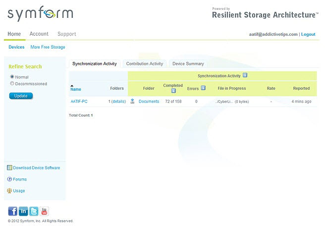The image size is (327, 226).
Task: Click the Errors value '0'
Action: (196, 102)
